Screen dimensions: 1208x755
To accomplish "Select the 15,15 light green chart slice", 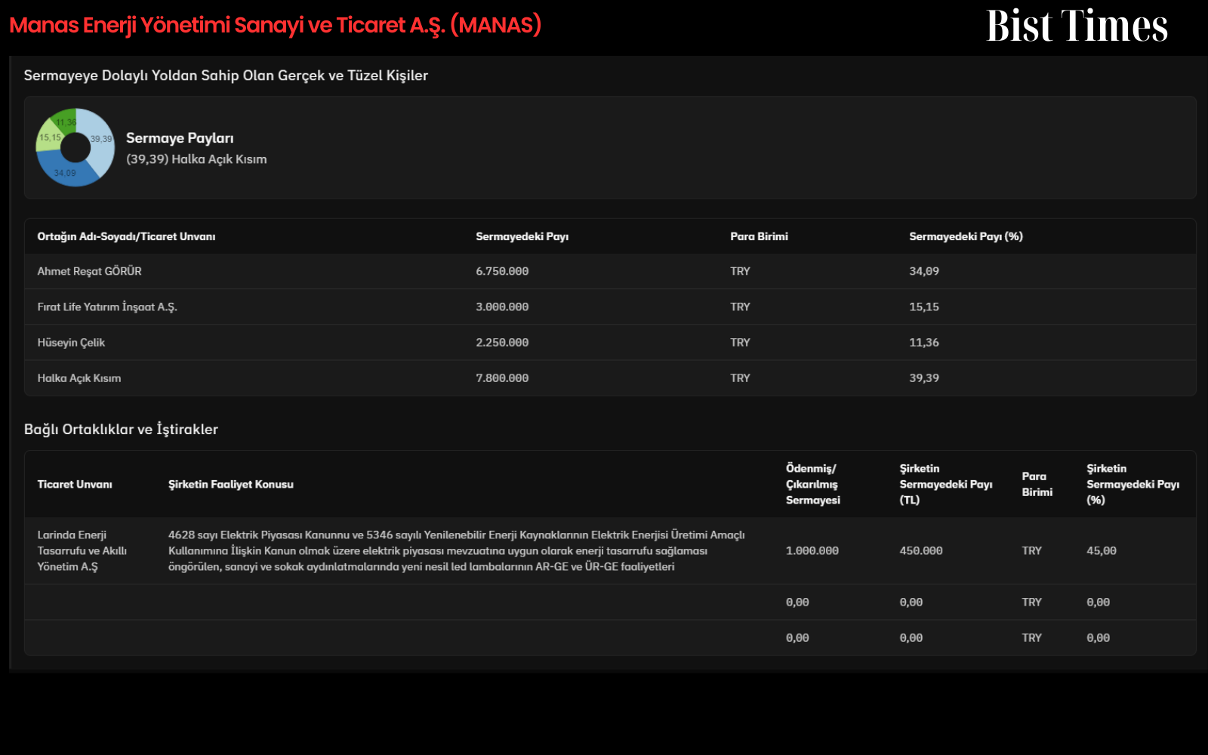I will click(x=48, y=136).
